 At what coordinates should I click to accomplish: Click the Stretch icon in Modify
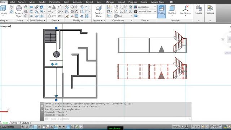pyautogui.click(x=82, y=12)
